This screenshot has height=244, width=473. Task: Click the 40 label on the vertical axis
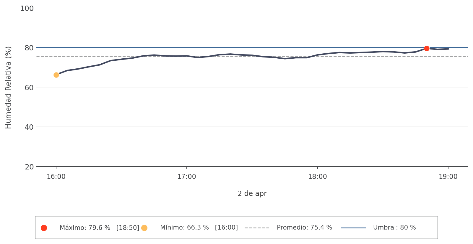click(29, 127)
